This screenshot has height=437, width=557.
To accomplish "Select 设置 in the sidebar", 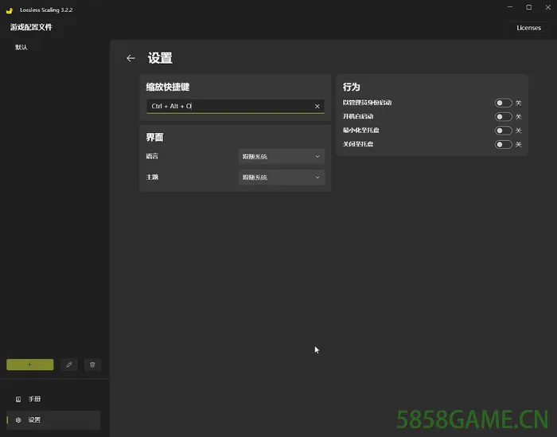I will point(53,420).
